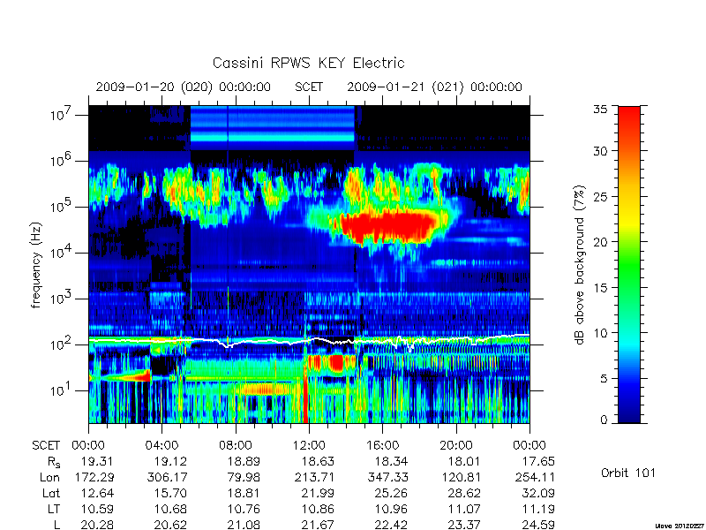The height and width of the screenshot is (530, 706).
Task: Click the Rs value '19.31'
Action: coord(97,461)
